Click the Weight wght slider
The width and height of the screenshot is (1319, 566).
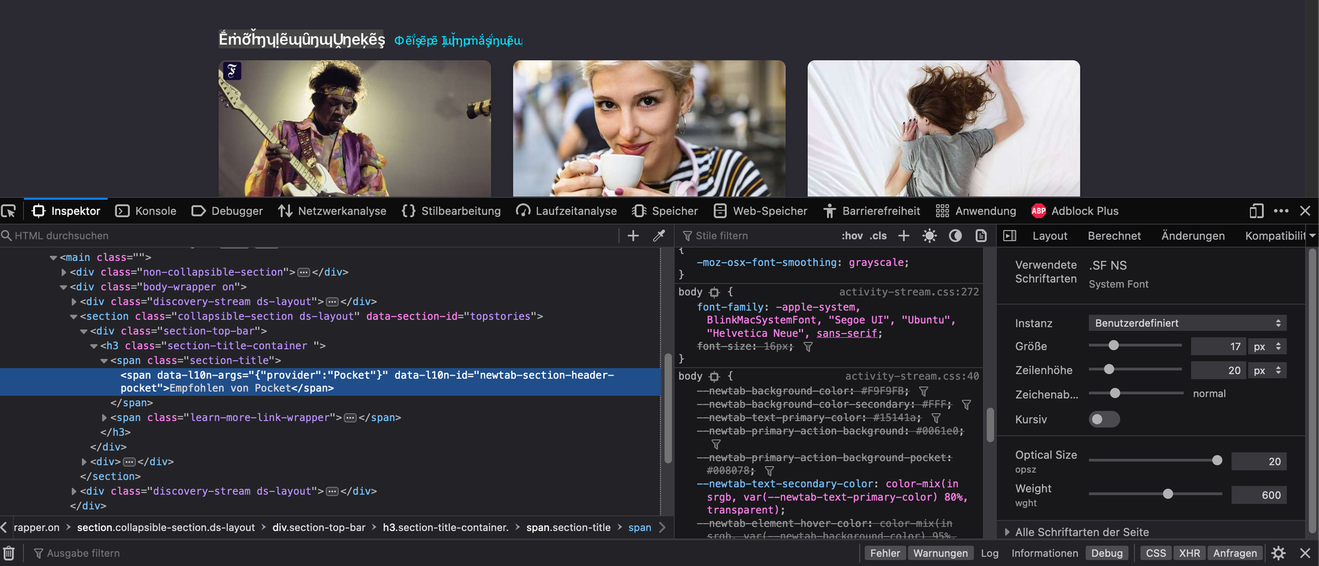pyautogui.click(x=1167, y=494)
